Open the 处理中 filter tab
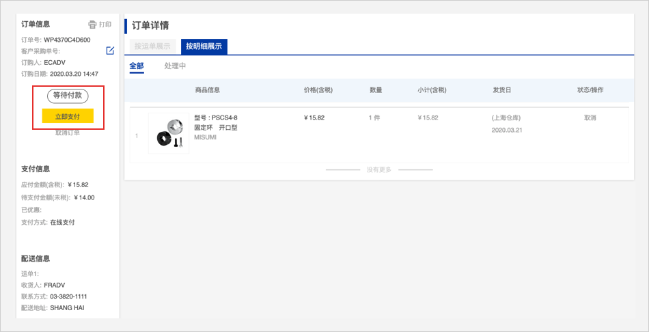 (x=175, y=66)
